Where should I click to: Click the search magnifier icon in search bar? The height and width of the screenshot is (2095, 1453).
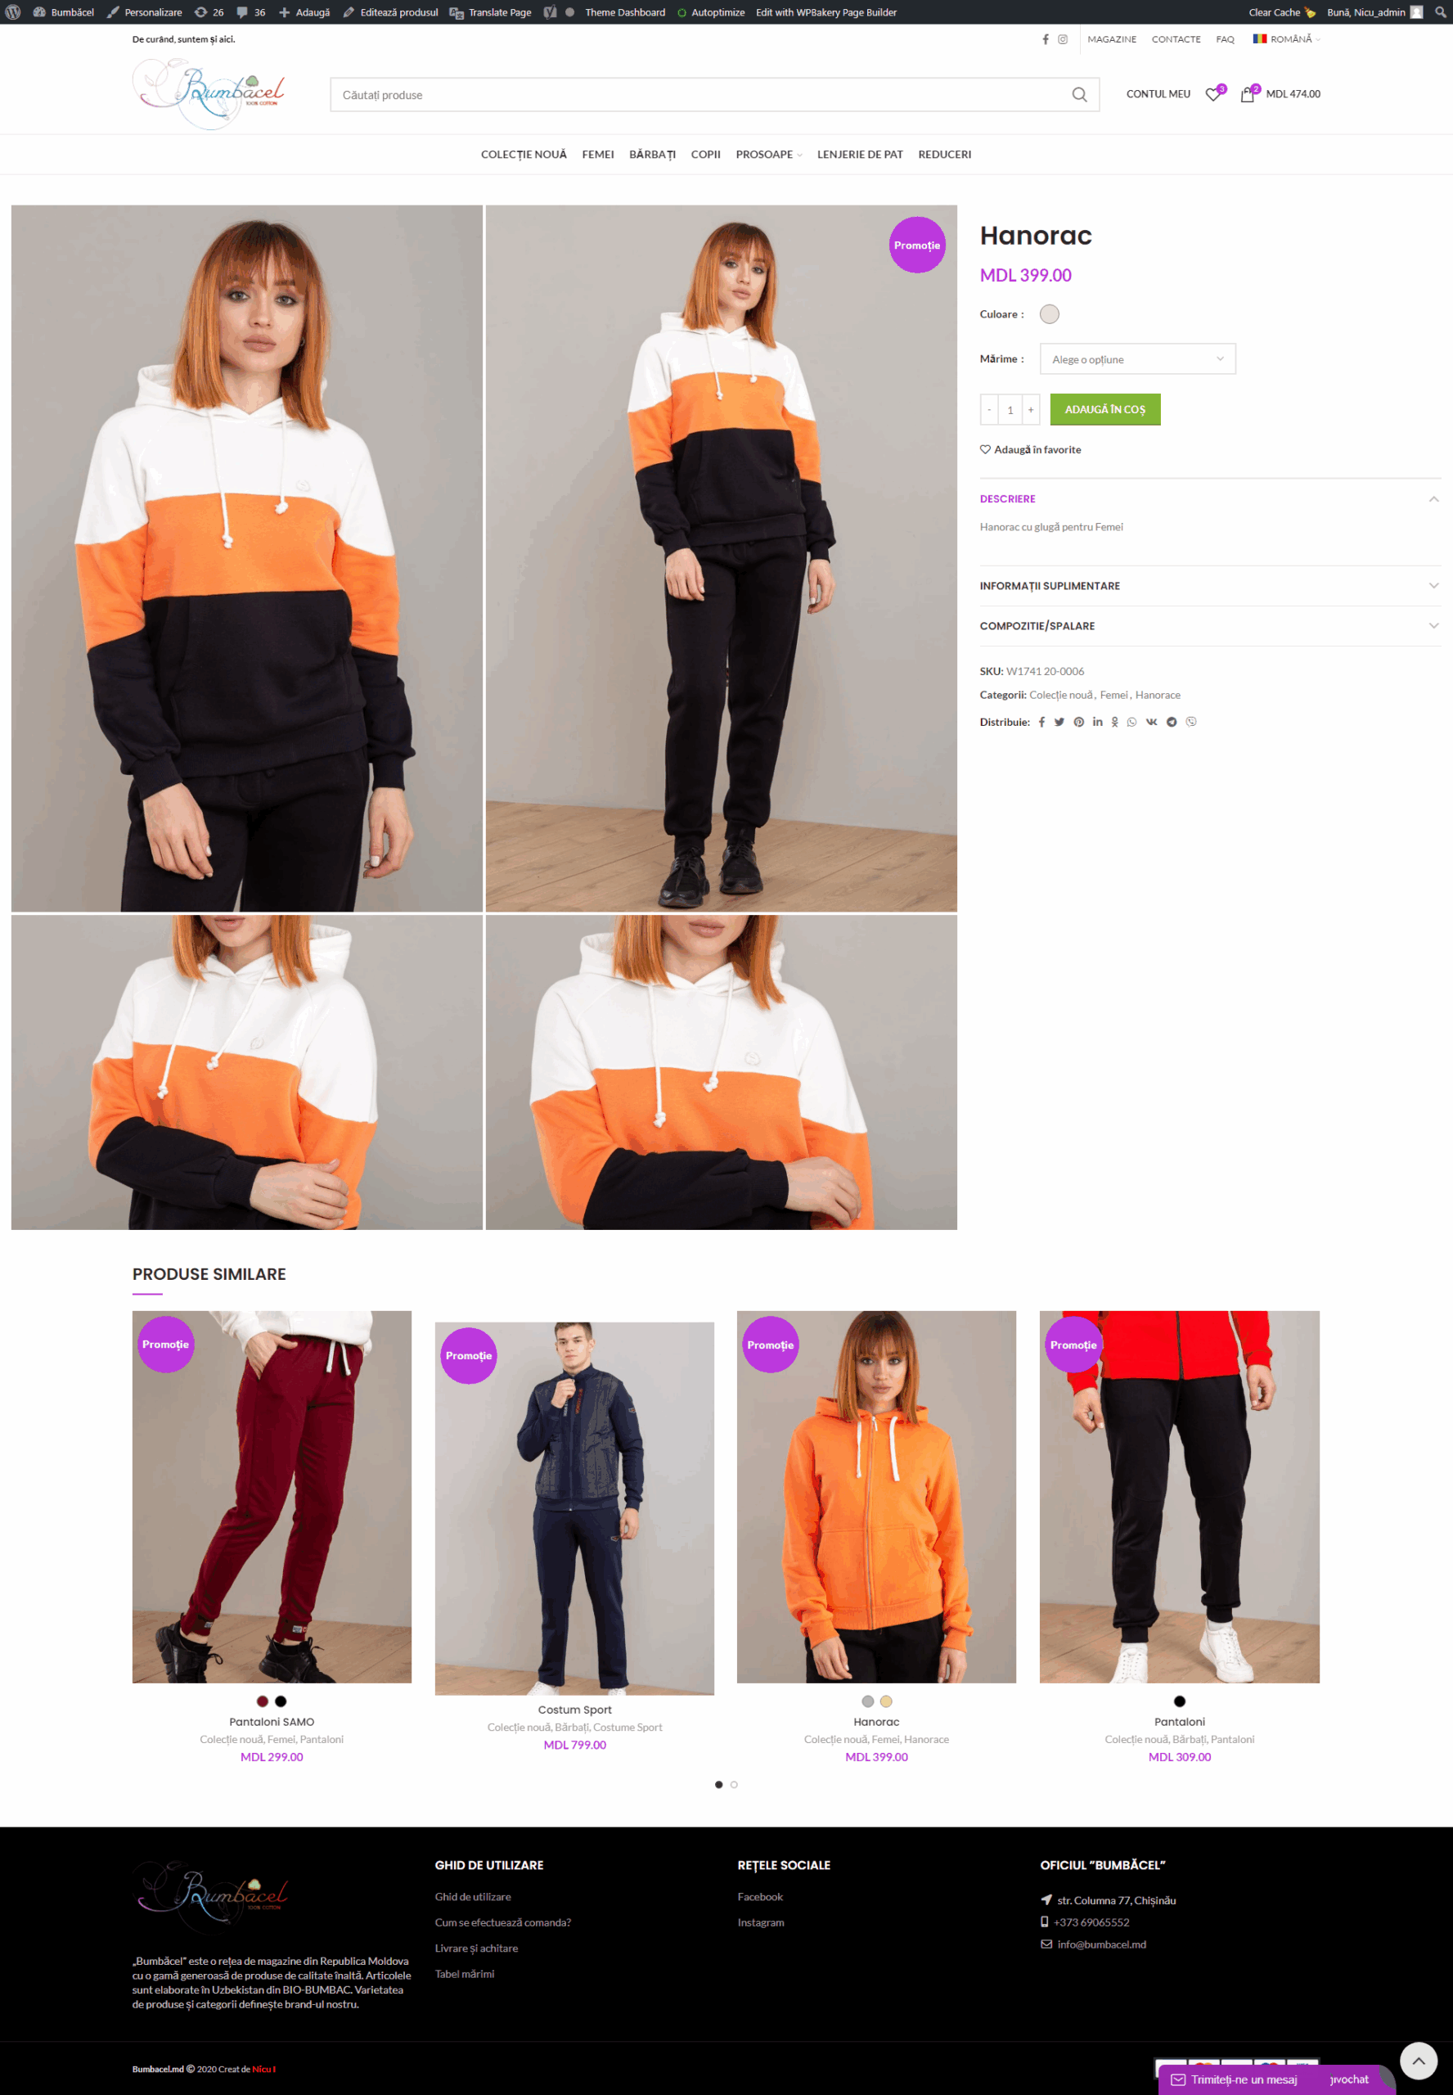[x=1079, y=95]
